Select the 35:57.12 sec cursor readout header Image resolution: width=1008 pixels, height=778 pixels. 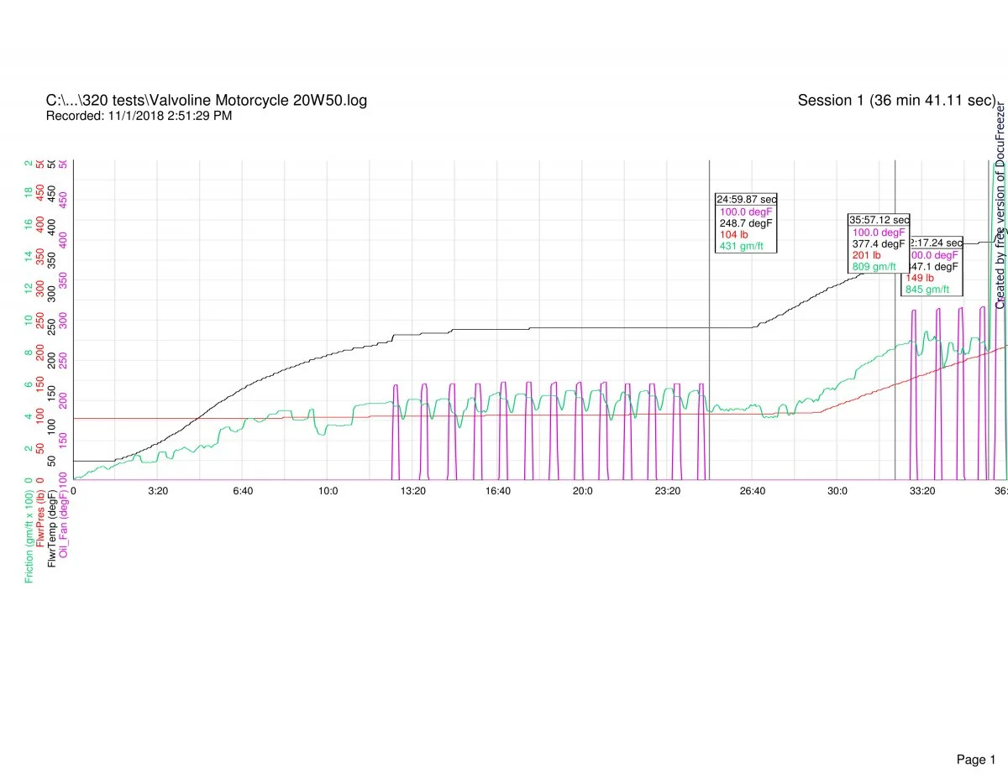point(879,220)
